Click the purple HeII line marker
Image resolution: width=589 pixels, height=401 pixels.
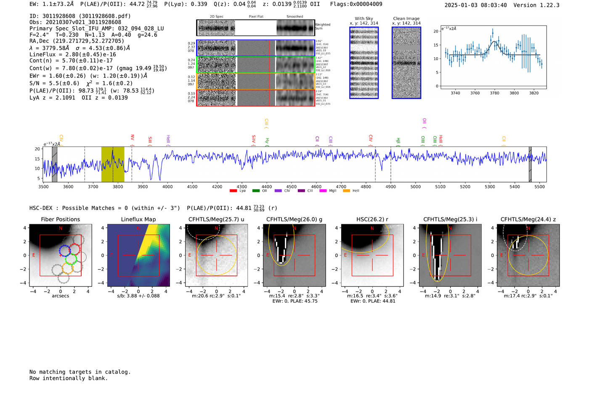click(x=168, y=140)
